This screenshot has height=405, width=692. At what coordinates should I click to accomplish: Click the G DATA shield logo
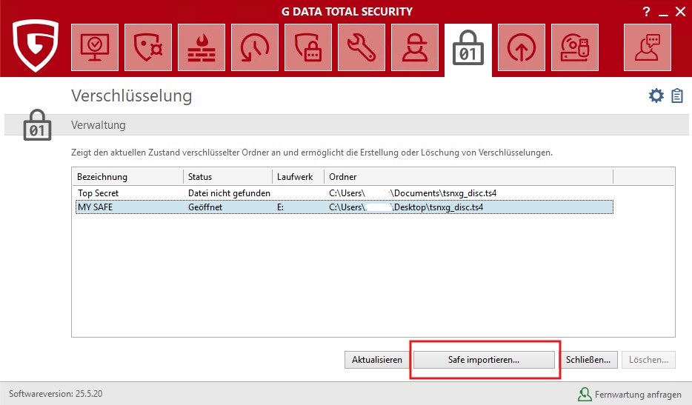(36, 45)
